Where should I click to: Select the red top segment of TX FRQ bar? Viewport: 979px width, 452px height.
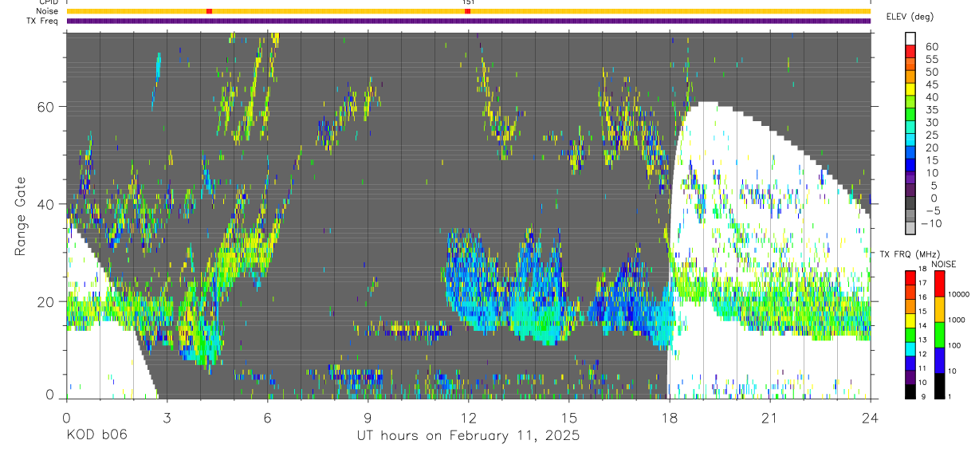click(910, 277)
